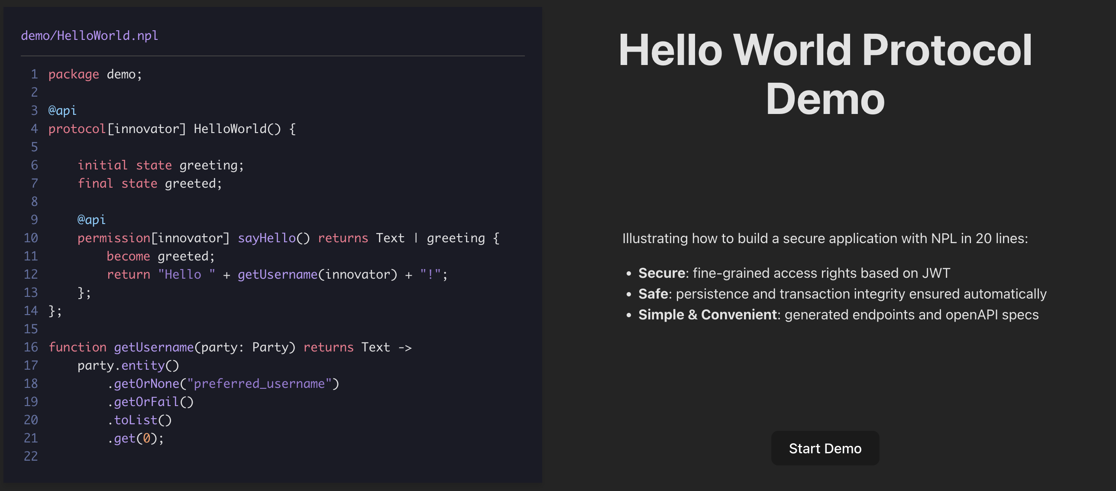The width and height of the screenshot is (1116, 491).
Task: Click the 'Secure' bullet about JWT access rights
Action: click(x=794, y=273)
